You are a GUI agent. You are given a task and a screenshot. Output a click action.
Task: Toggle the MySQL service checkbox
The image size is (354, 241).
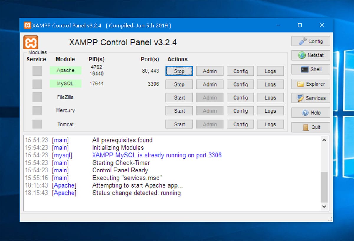[x=37, y=84]
